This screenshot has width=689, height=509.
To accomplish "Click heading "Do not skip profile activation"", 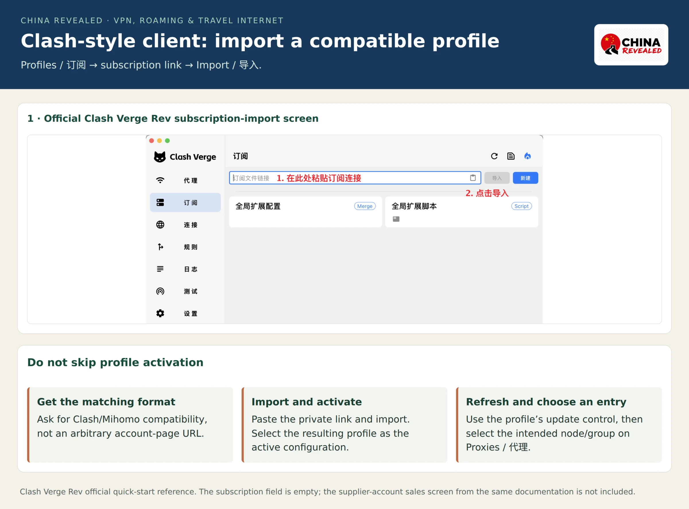I will pos(115,362).
